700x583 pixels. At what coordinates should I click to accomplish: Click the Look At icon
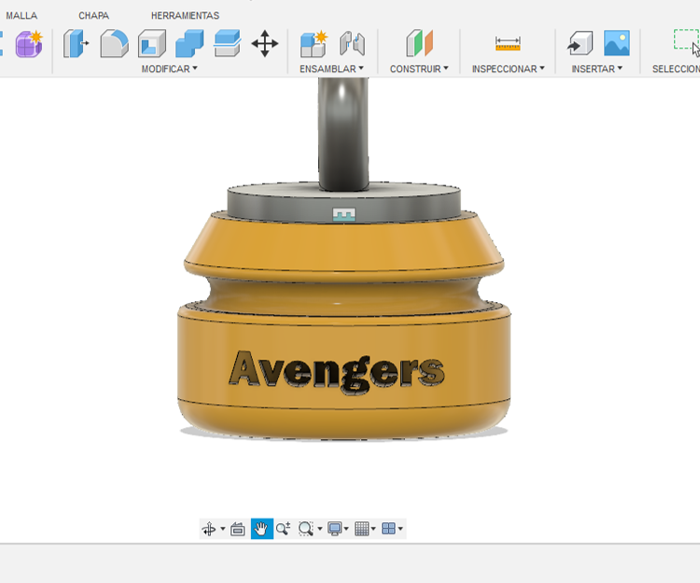pos(237,529)
